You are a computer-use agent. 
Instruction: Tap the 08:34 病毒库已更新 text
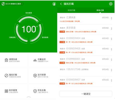[13, 4]
